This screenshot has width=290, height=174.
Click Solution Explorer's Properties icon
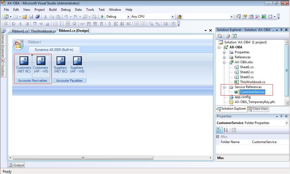pyautogui.click(x=220, y=36)
